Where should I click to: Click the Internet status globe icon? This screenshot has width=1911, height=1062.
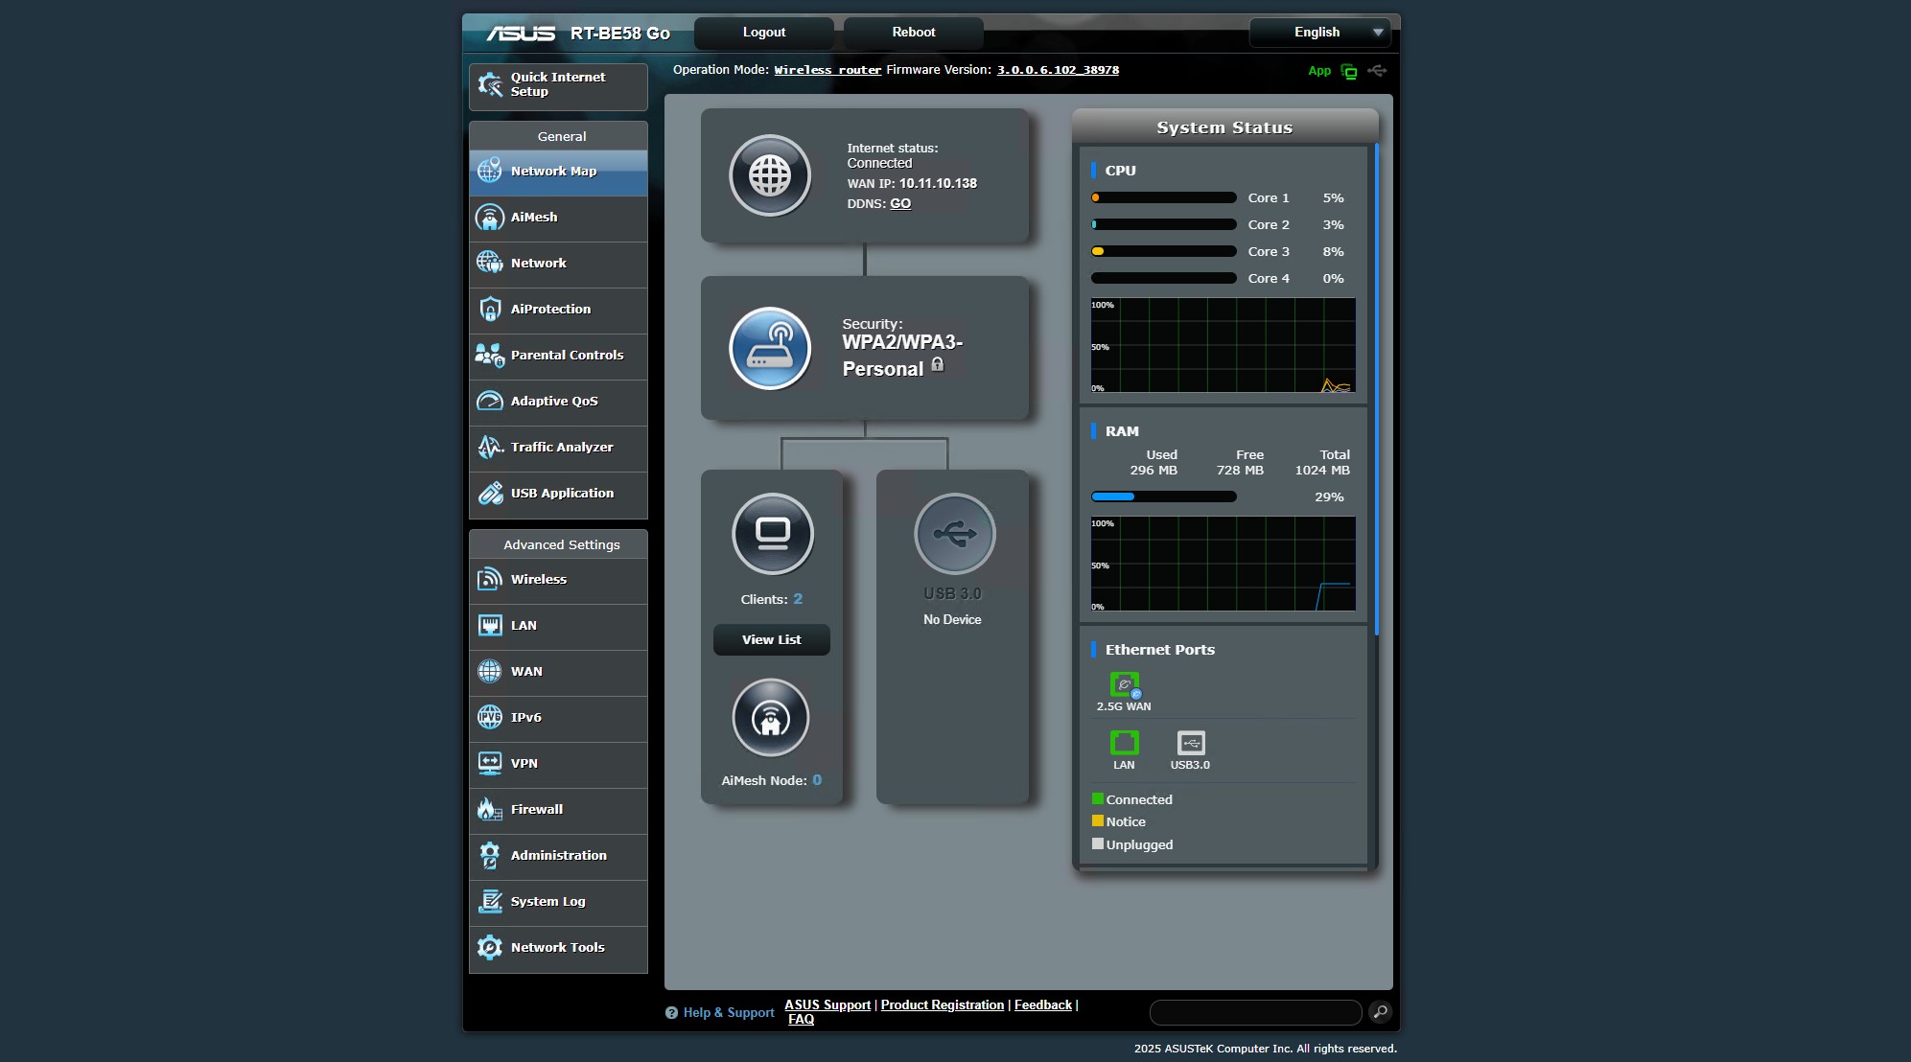(769, 175)
